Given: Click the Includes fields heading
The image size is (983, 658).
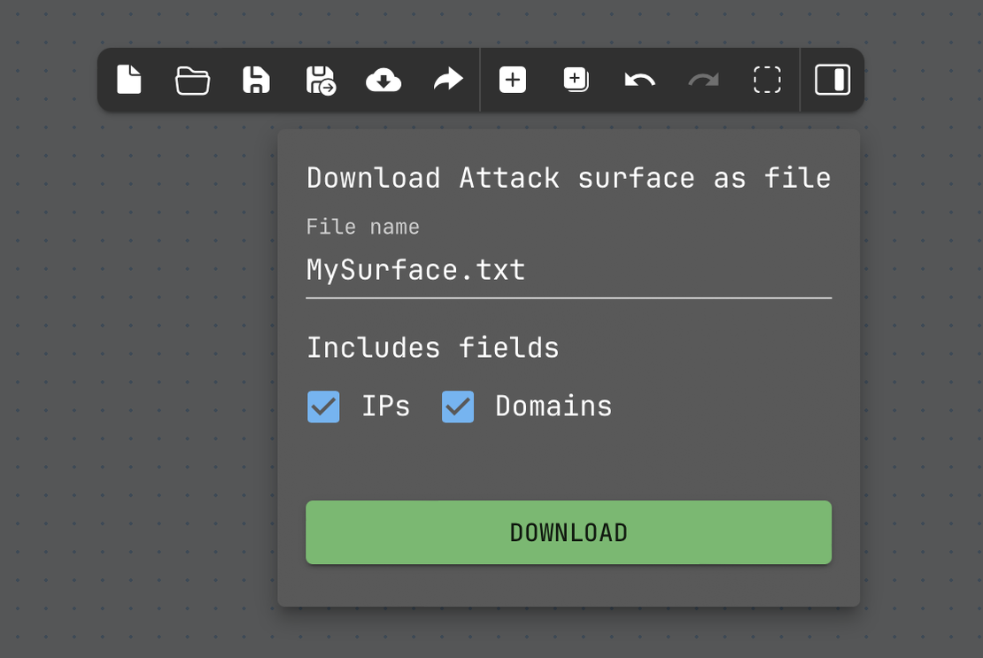Looking at the screenshot, I should [433, 347].
